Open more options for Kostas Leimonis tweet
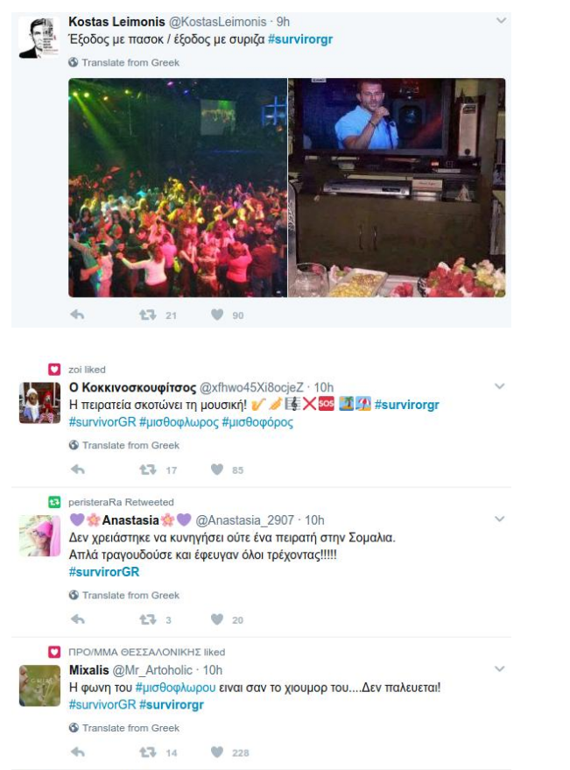 [x=501, y=21]
